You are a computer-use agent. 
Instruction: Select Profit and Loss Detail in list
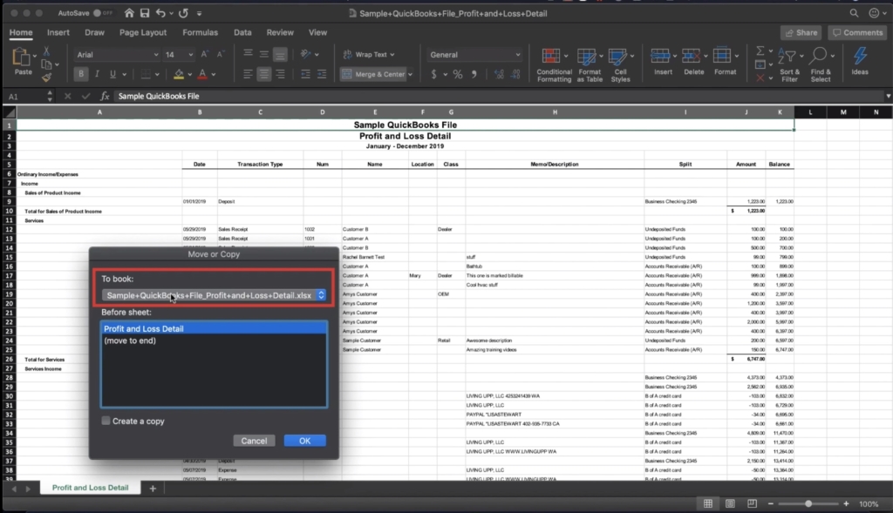pyautogui.click(x=214, y=328)
